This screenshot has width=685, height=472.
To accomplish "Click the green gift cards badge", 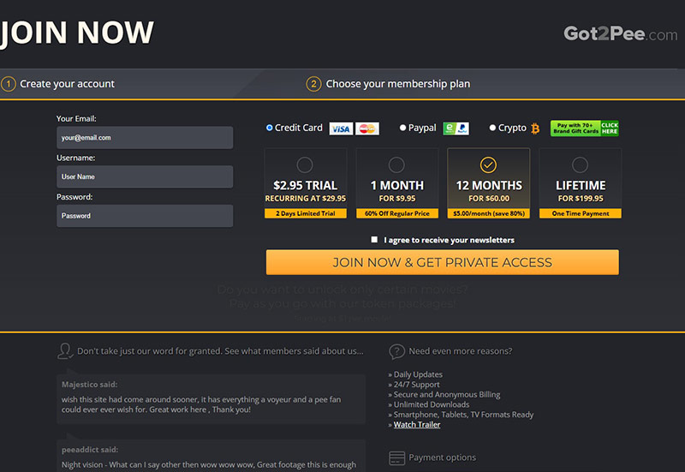I will pyautogui.click(x=584, y=128).
